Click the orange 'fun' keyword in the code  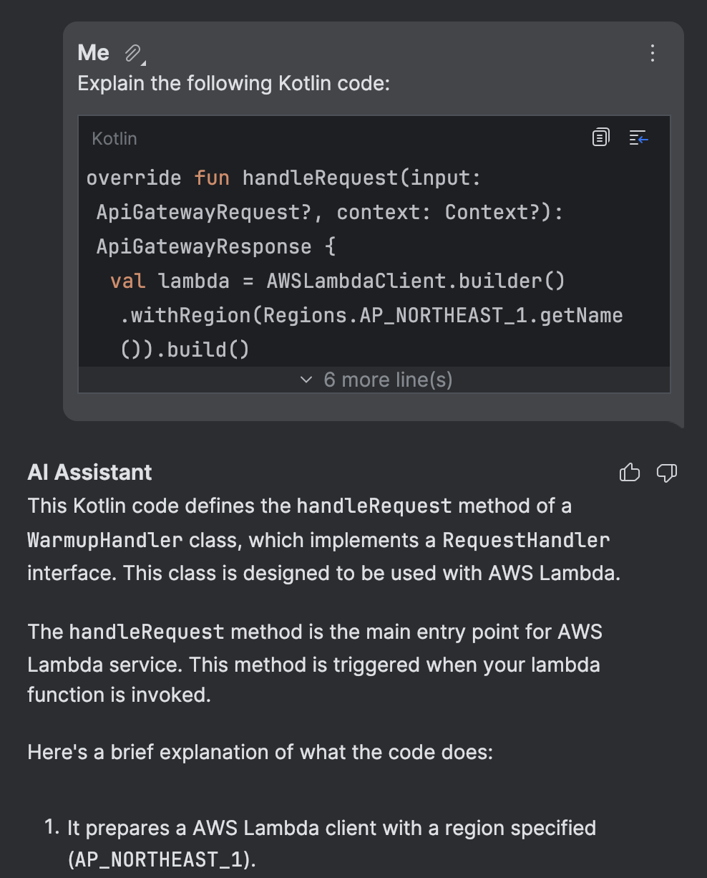[x=212, y=178]
